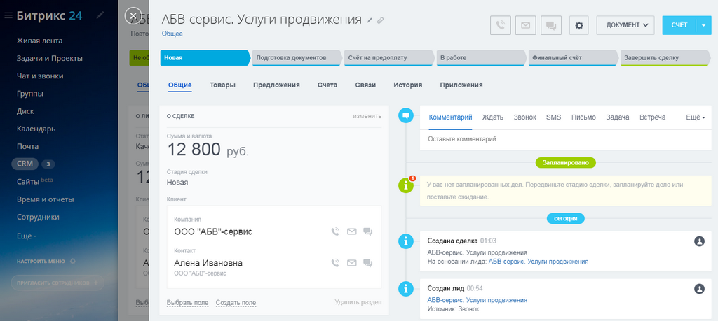718x321 pixels.
Task: Open Задачи и Проекты in sidebar
Action: coord(50,59)
